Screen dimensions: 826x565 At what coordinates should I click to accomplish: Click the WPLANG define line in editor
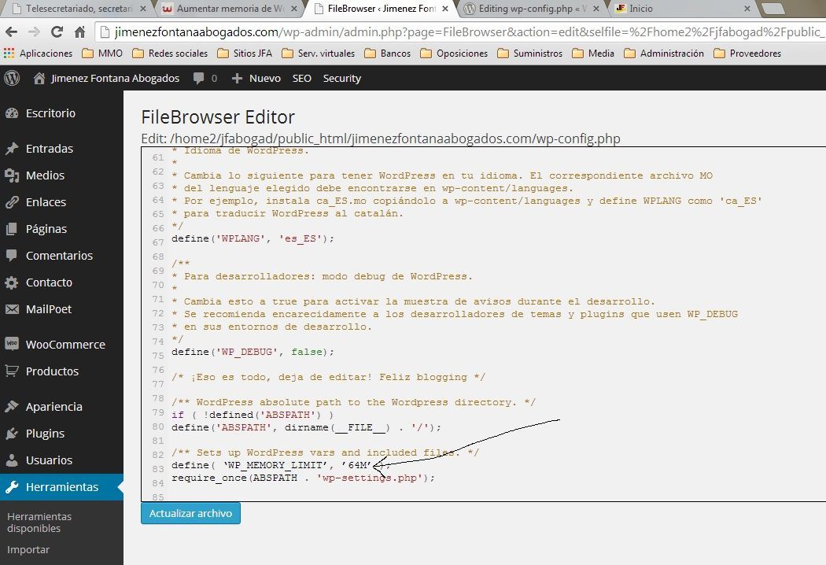253,238
